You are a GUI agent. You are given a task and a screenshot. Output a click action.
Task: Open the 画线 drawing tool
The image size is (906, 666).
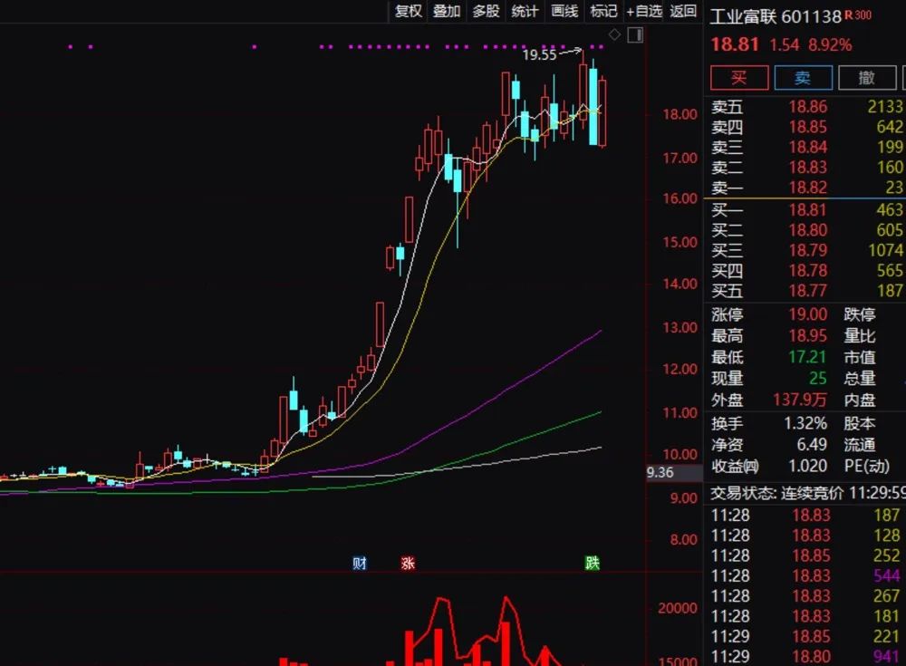[x=563, y=13]
